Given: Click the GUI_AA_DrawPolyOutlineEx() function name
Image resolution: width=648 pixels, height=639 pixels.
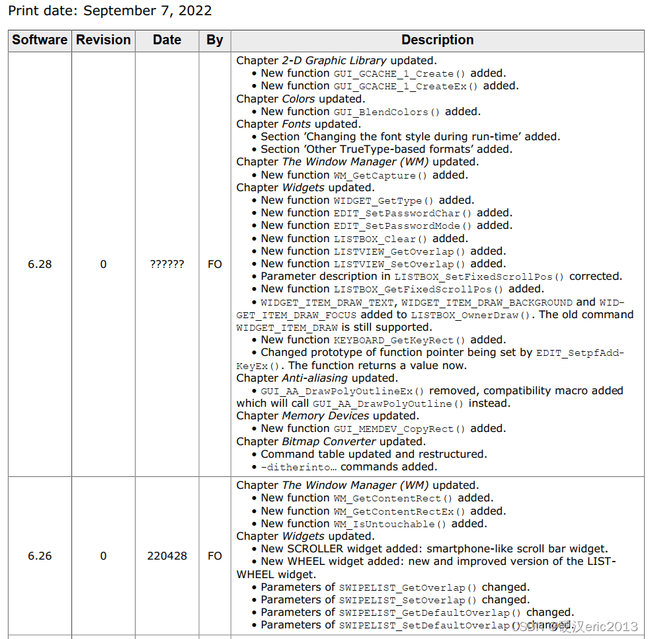Looking at the screenshot, I should pos(343,392).
